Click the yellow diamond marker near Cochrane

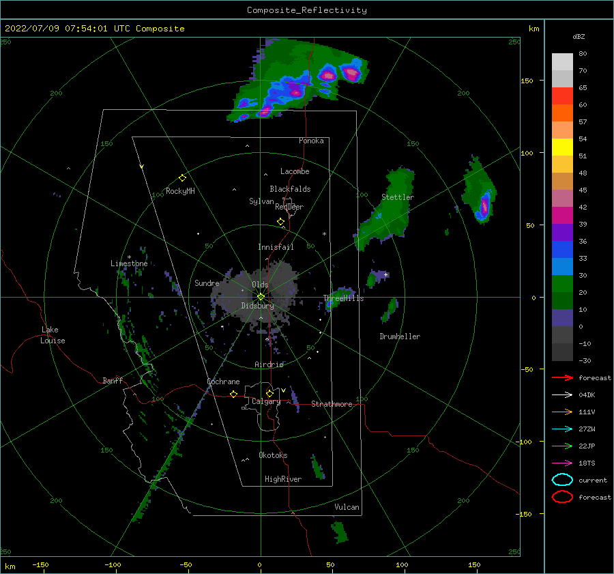233,394
